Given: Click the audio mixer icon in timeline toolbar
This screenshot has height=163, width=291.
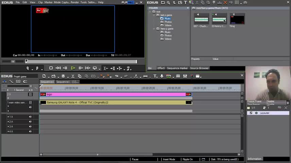Looking at the screenshot, I should (185, 76).
